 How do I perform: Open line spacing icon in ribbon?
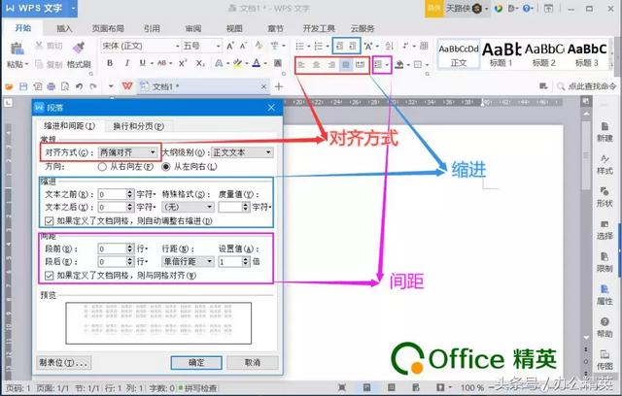click(x=378, y=64)
